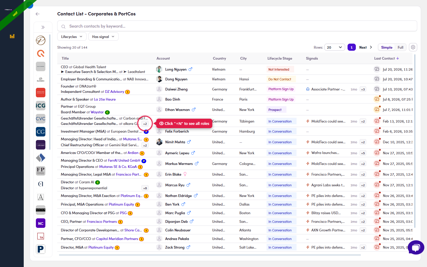Open the brown script P logo
Image resolution: width=427 pixels, height=267 pixels.
(41, 40)
